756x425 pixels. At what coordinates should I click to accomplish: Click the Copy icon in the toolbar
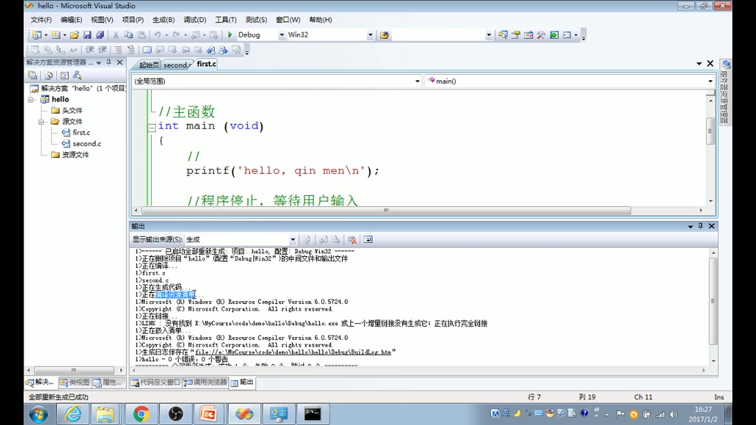click(x=129, y=35)
